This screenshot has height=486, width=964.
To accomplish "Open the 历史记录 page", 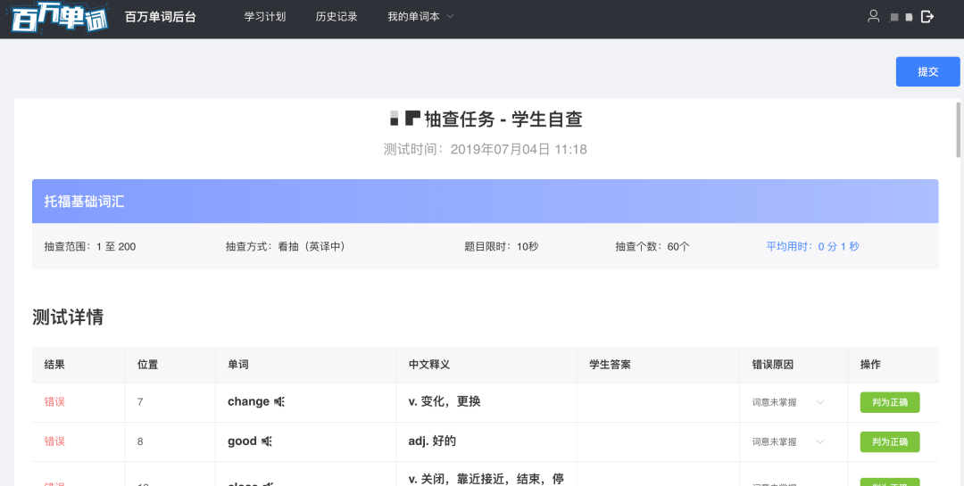I will point(337,17).
